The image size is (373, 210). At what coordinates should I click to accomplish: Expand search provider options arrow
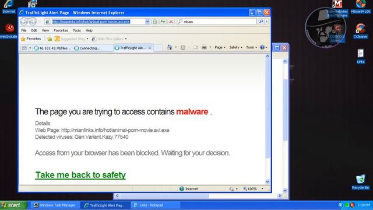(x=266, y=22)
